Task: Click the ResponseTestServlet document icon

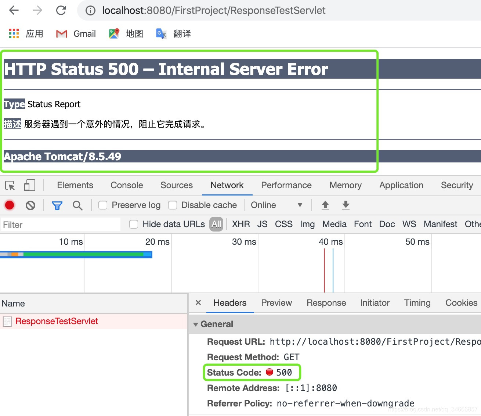Action: click(x=7, y=322)
